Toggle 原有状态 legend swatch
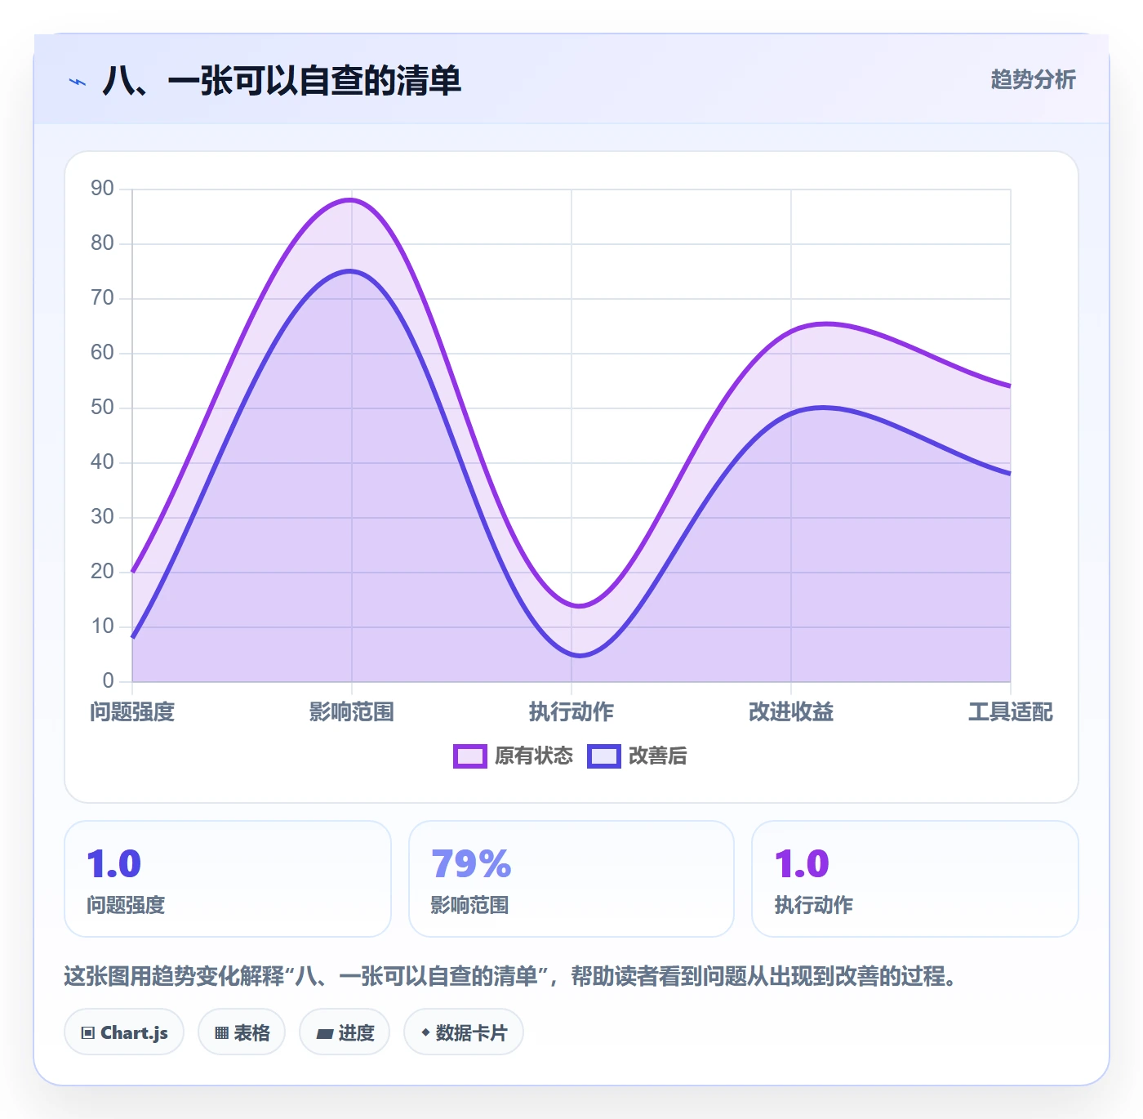The width and height of the screenshot is (1143, 1119). (x=470, y=756)
